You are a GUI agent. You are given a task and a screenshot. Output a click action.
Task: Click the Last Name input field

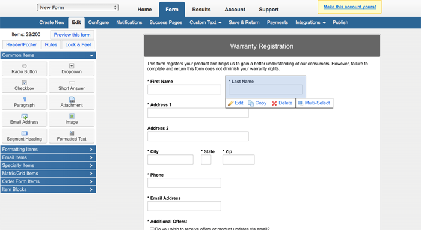pos(266,89)
